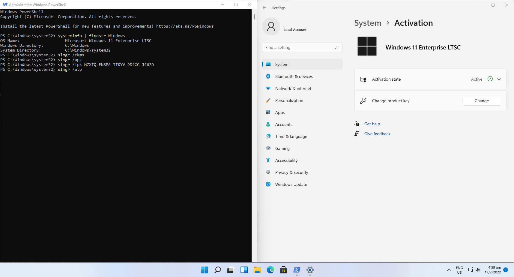Click OS Name output line in PowerShell
514x277 pixels.
(x=76, y=41)
